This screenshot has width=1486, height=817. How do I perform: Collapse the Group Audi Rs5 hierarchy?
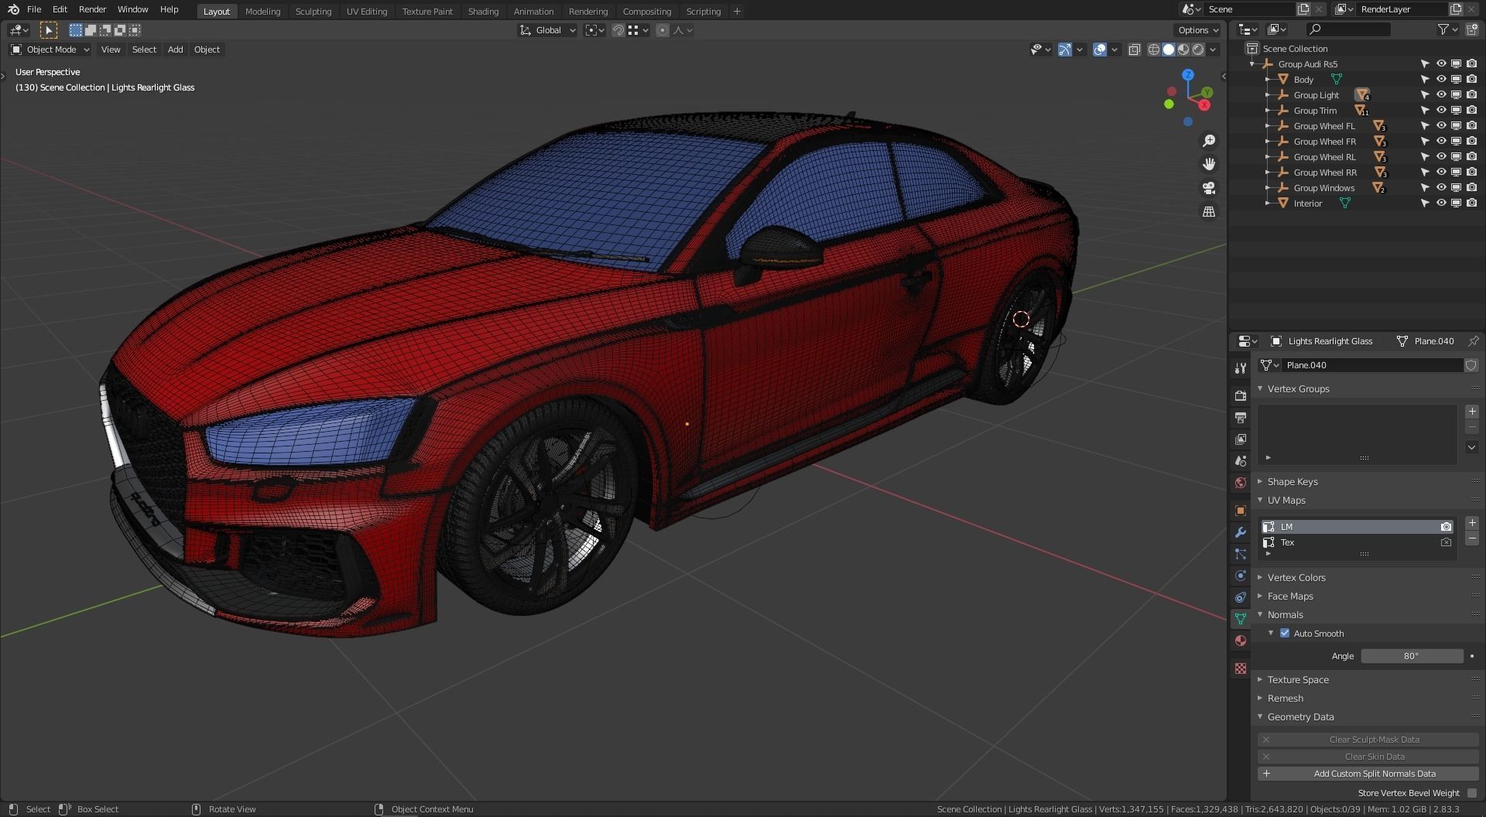tap(1252, 64)
